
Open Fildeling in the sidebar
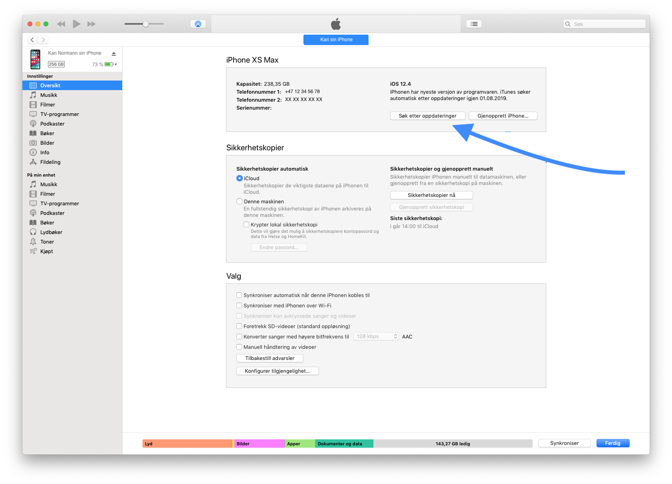(x=72, y=162)
